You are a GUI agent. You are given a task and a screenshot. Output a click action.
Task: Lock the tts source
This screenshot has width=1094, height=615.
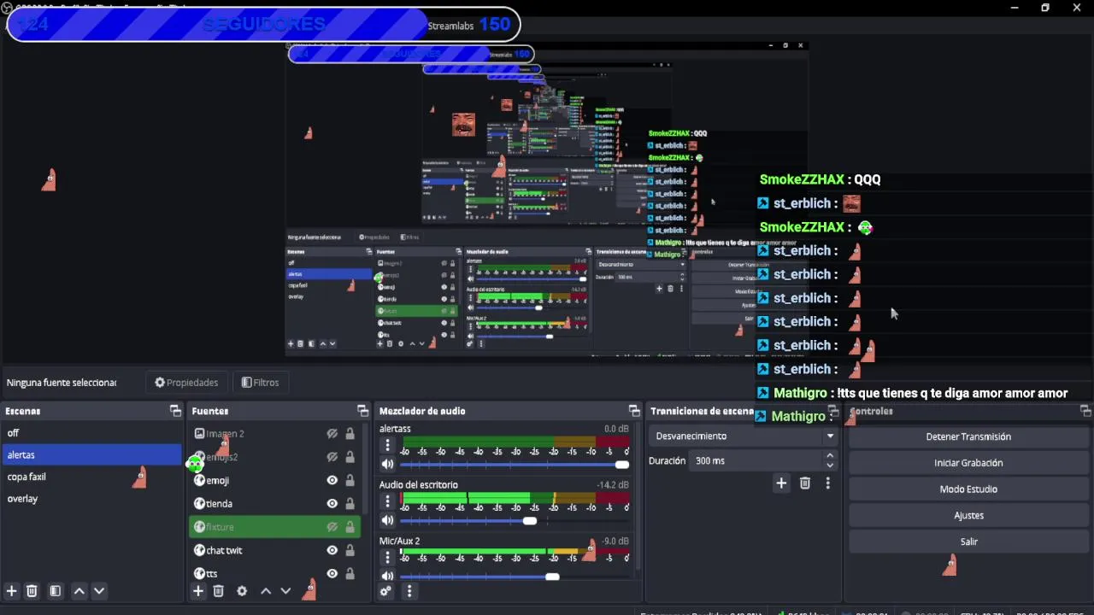350,574
